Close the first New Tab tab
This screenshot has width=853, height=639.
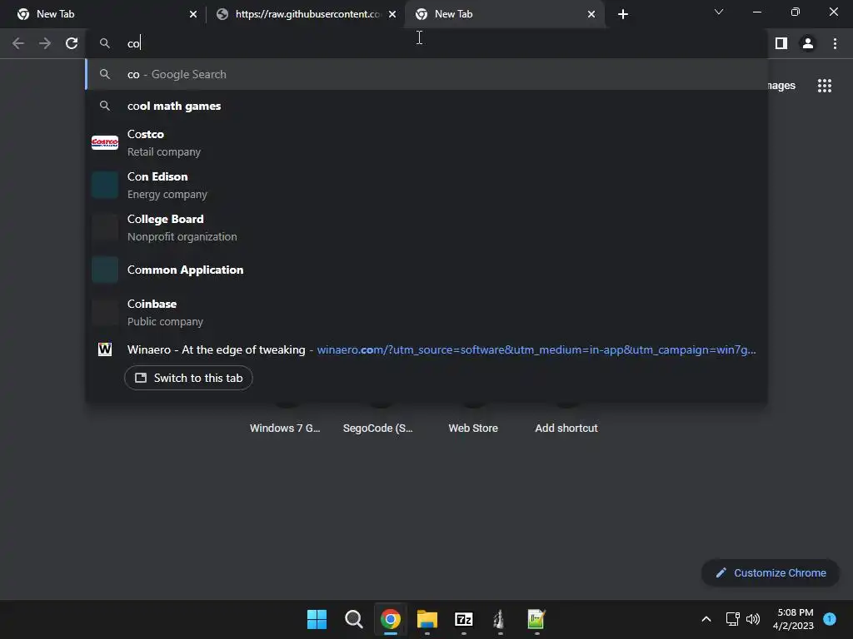click(x=193, y=14)
